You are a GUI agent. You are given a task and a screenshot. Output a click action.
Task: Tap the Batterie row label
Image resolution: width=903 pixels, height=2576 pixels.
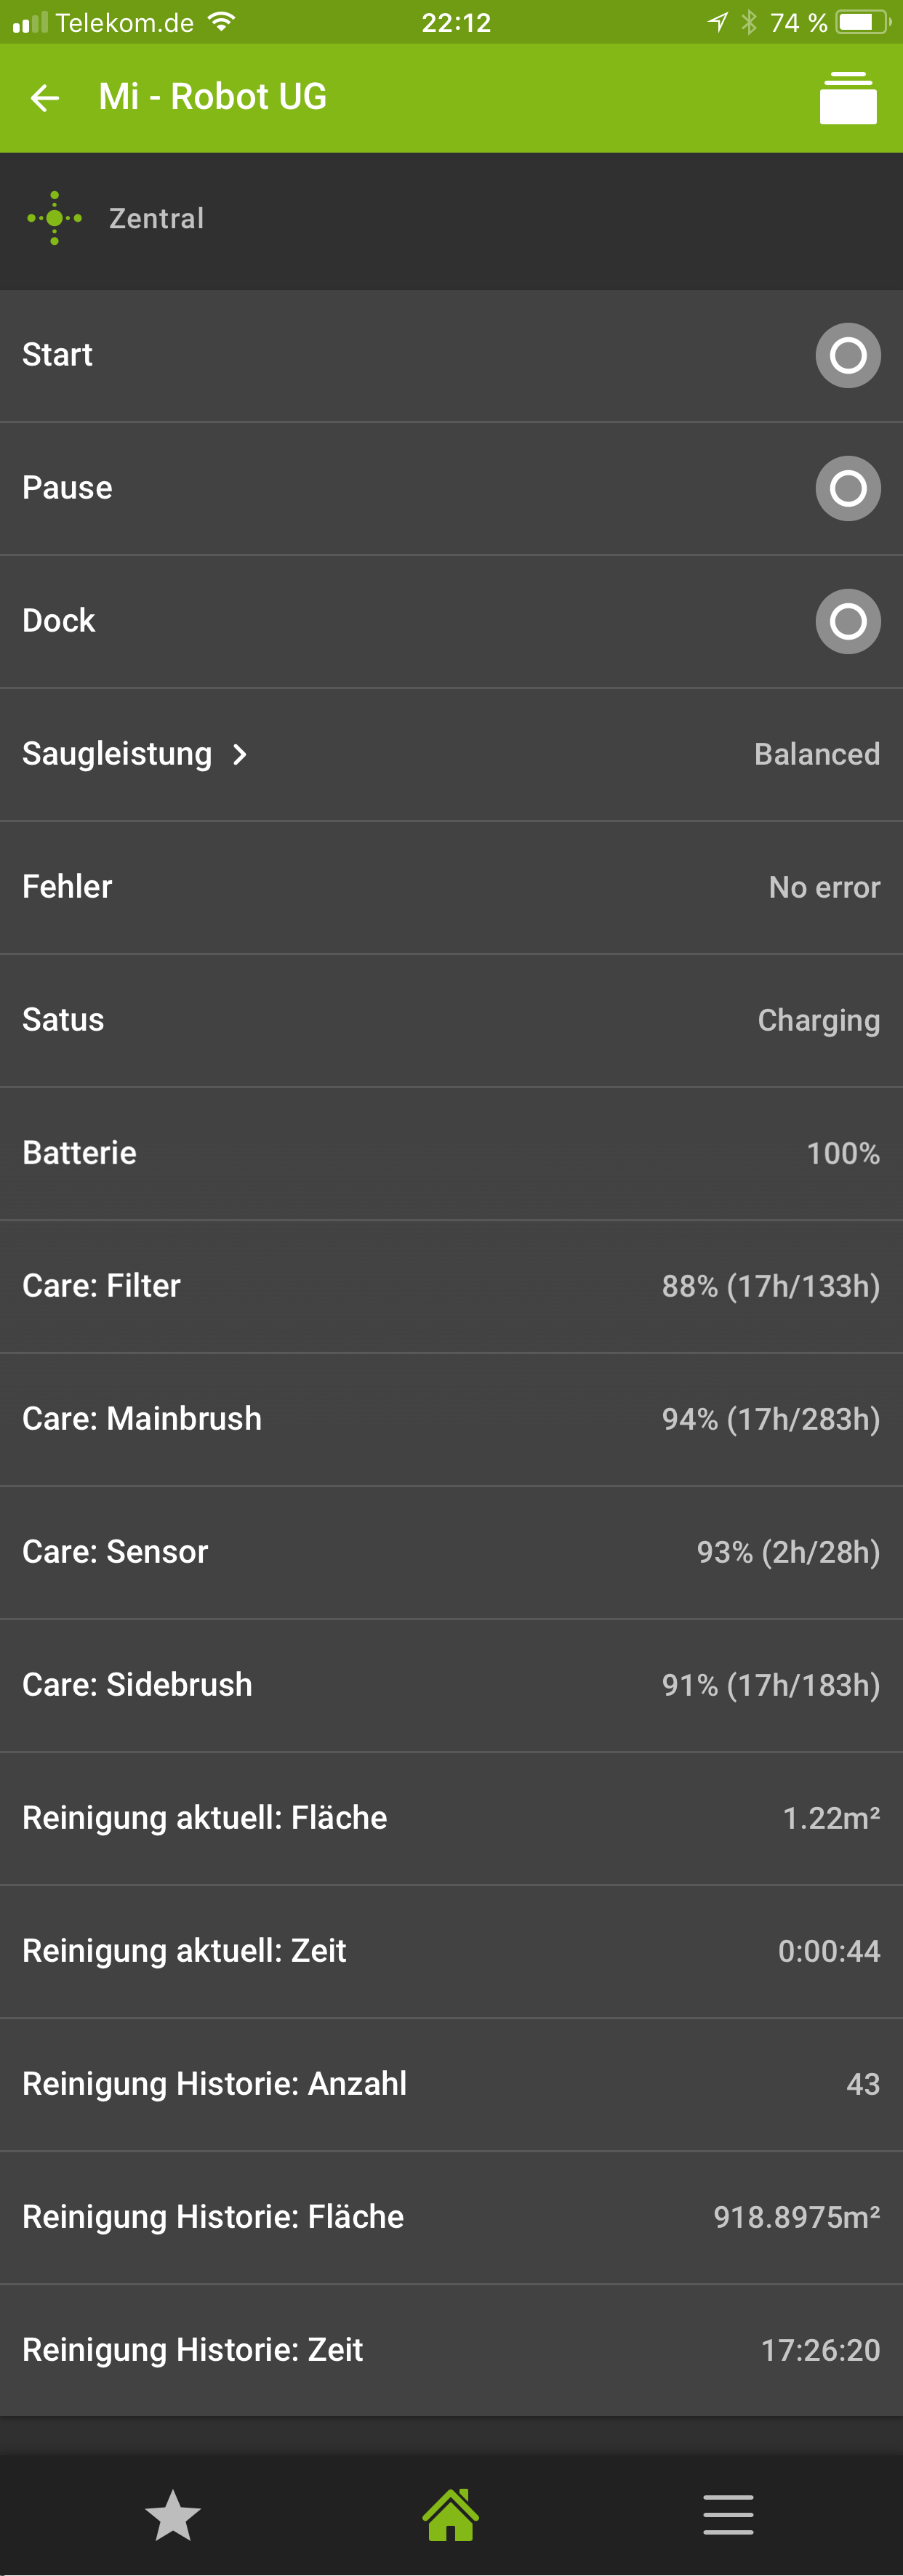point(80,1153)
